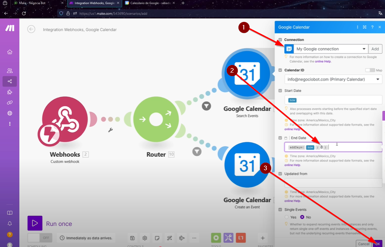
Task: Expand the Google Calendar panel to fullscreen
Action: (x=365, y=27)
